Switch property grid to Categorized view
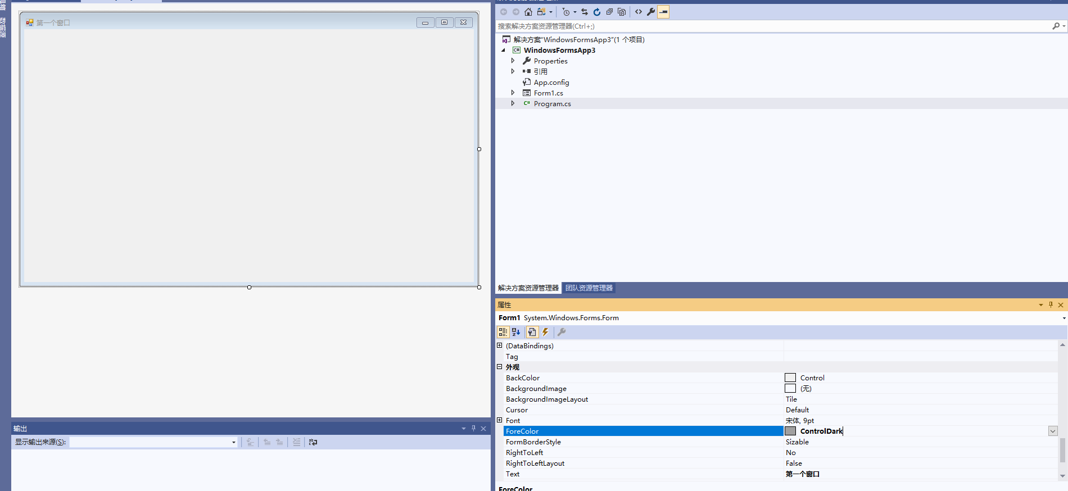The image size is (1068, 491). (x=503, y=332)
